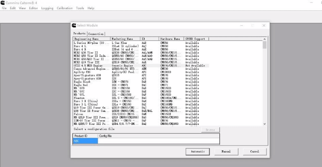Click the module list scrollbar thumb
322x167 pixels.
click(x=264, y=45)
